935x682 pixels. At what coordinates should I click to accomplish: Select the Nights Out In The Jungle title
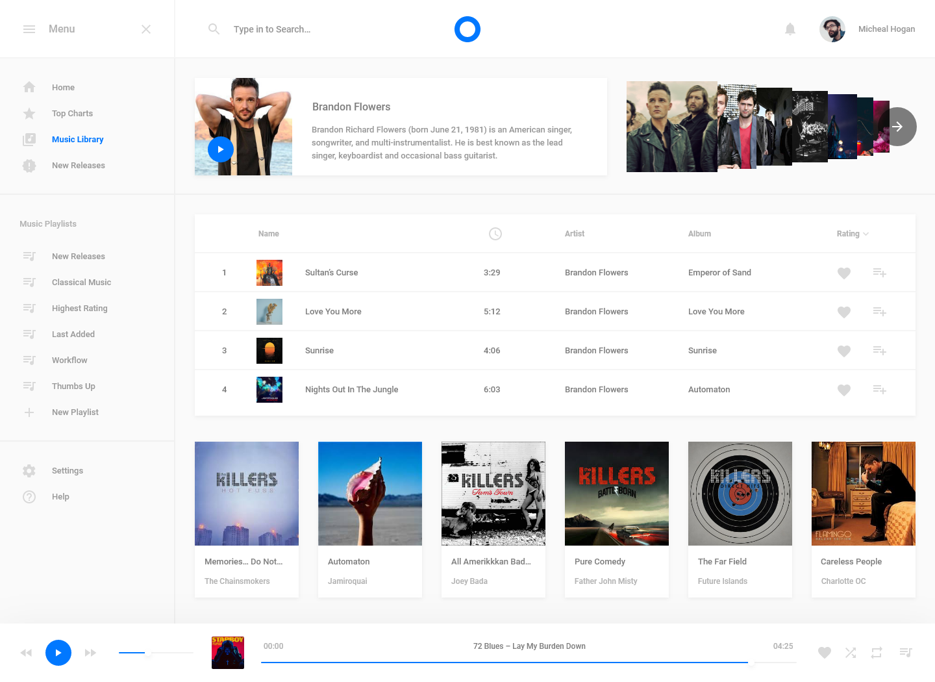pyautogui.click(x=351, y=390)
